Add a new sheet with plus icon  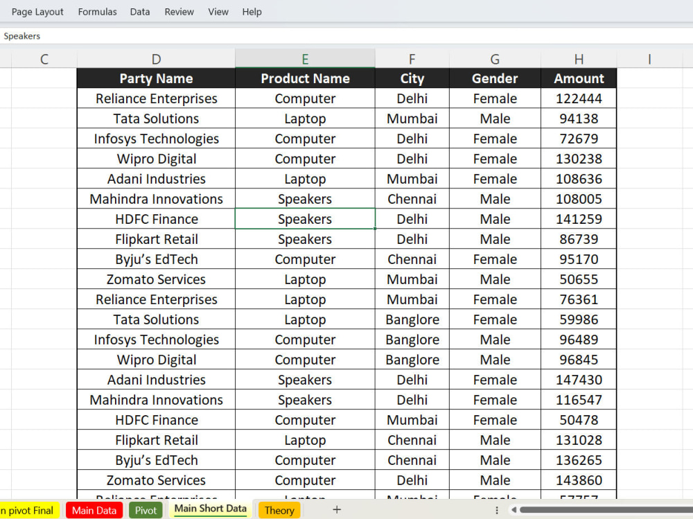coord(337,510)
